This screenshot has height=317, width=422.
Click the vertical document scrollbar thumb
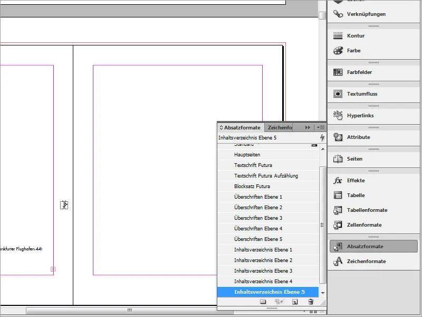point(322,15)
